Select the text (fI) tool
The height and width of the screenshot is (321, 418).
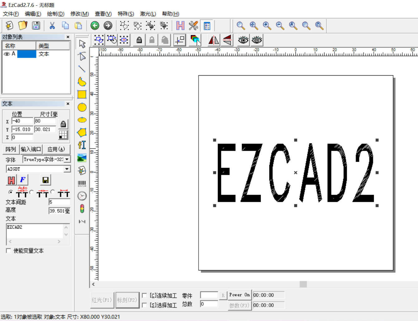pyautogui.click(x=82, y=145)
